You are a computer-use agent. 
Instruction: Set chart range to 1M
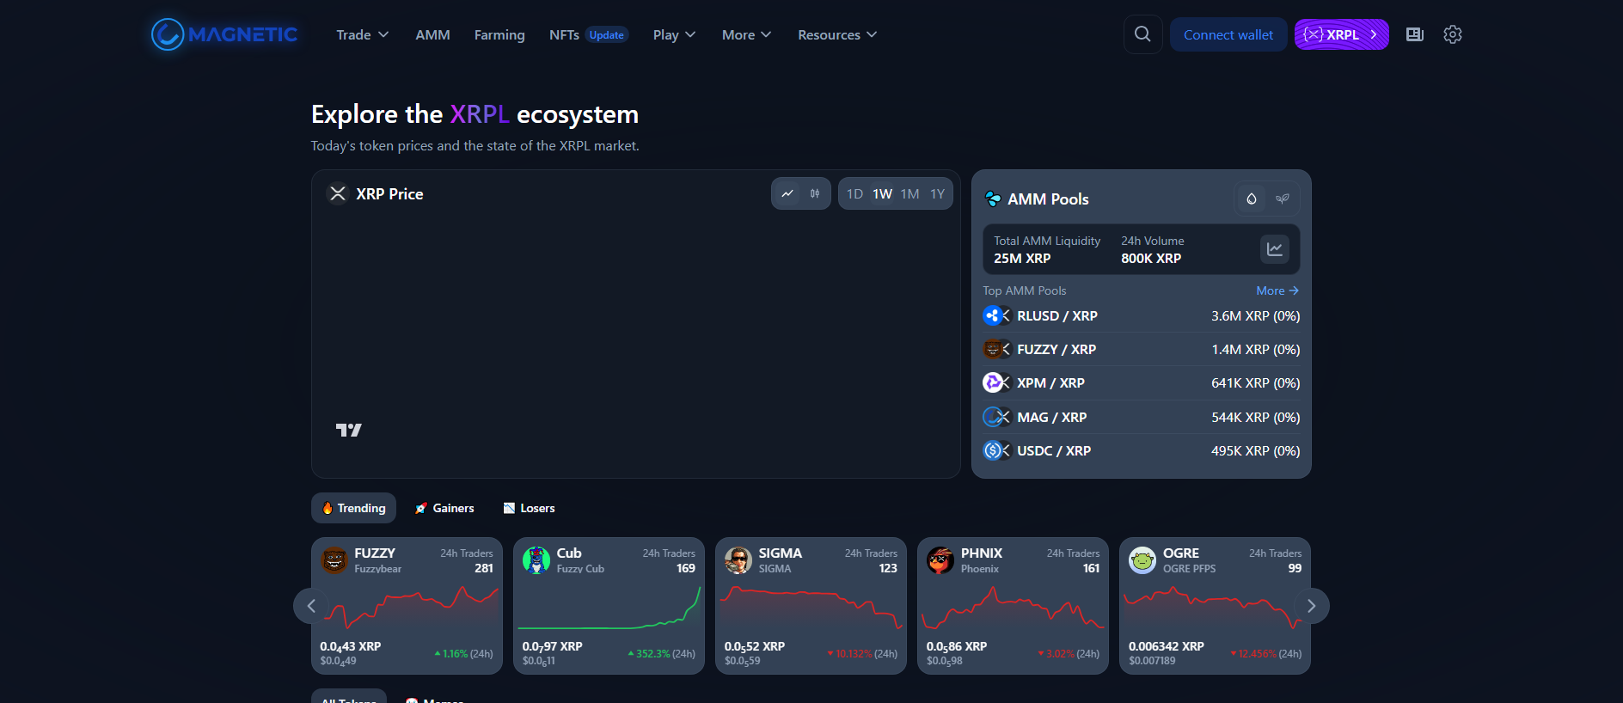click(909, 194)
